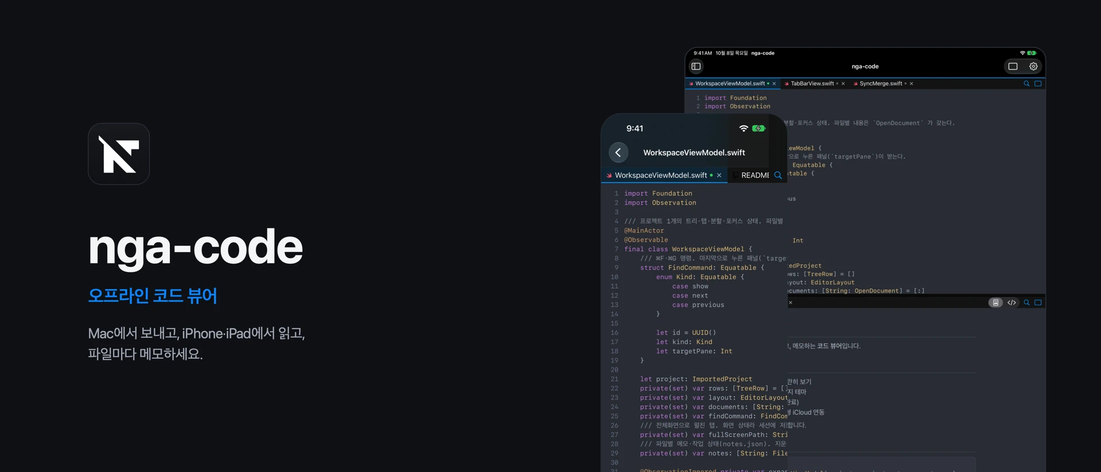Viewport: 1101px width, 472px height.
Task: Click the iPhone Wi-Fi status icon
Action: point(744,128)
